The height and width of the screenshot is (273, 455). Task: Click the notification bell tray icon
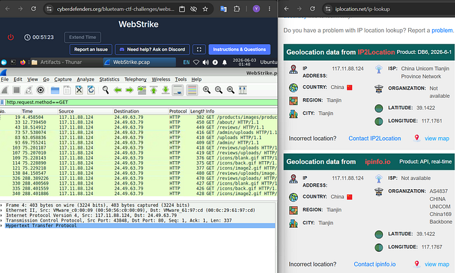[x=225, y=62]
